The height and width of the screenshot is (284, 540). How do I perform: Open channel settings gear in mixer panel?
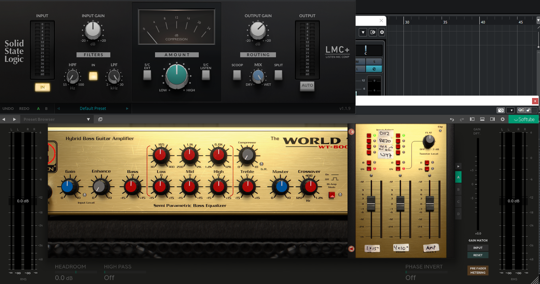pos(382,32)
